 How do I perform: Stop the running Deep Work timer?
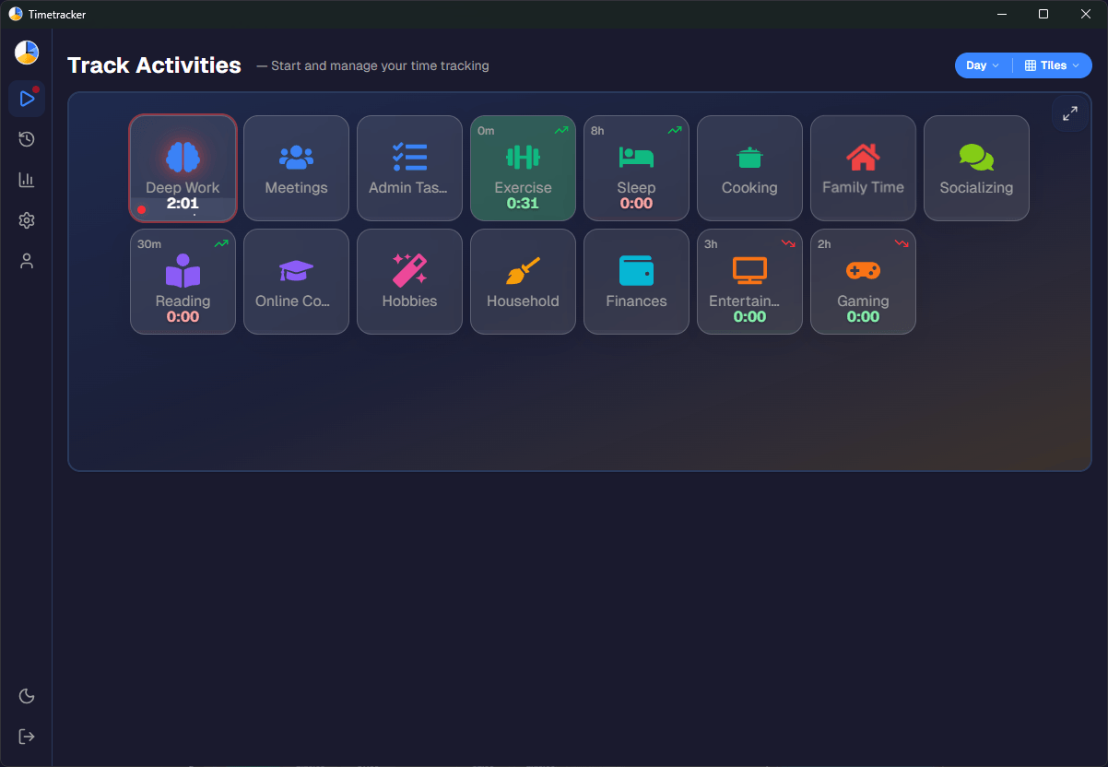[x=183, y=168]
